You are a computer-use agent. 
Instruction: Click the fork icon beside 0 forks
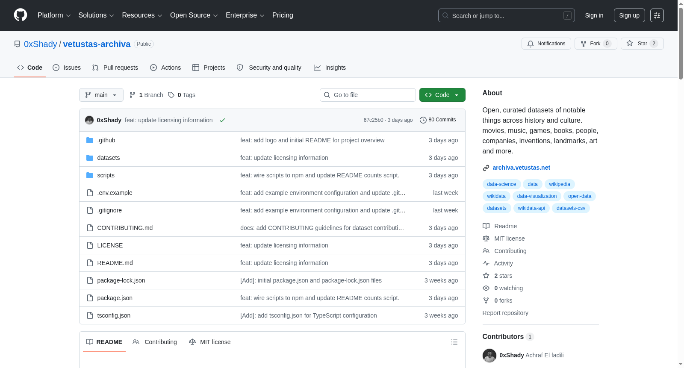pos(486,300)
